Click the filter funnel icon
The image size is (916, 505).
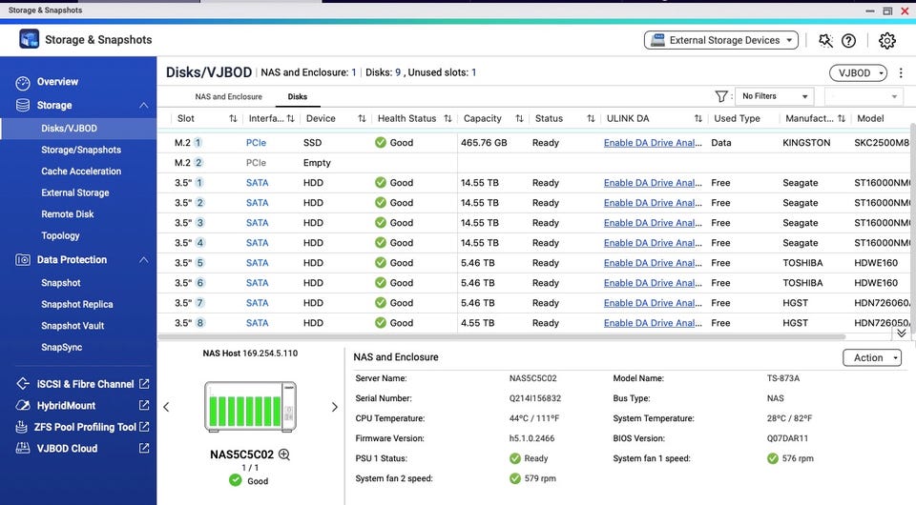(x=721, y=96)
